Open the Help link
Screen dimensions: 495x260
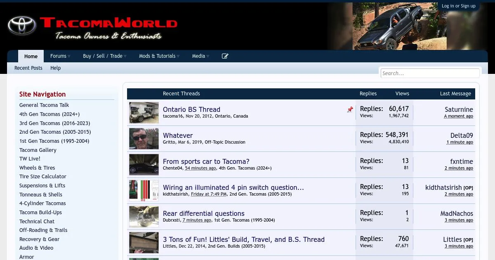55,68
